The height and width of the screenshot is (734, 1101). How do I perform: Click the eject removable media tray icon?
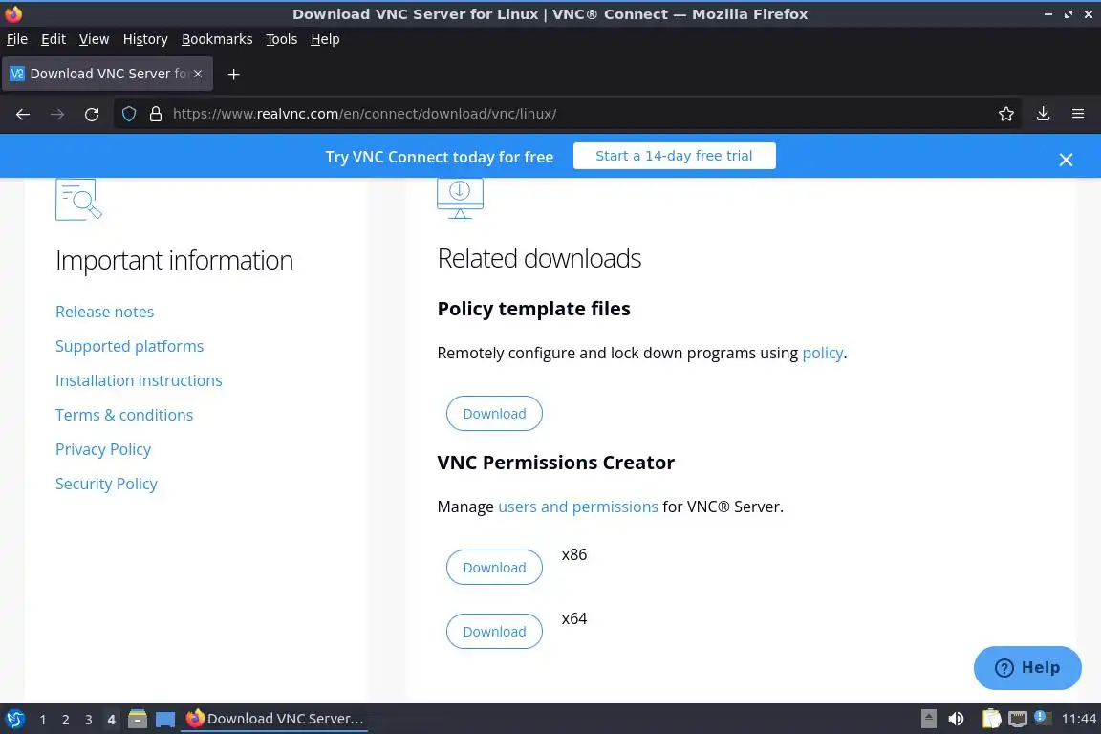(928, 719)
